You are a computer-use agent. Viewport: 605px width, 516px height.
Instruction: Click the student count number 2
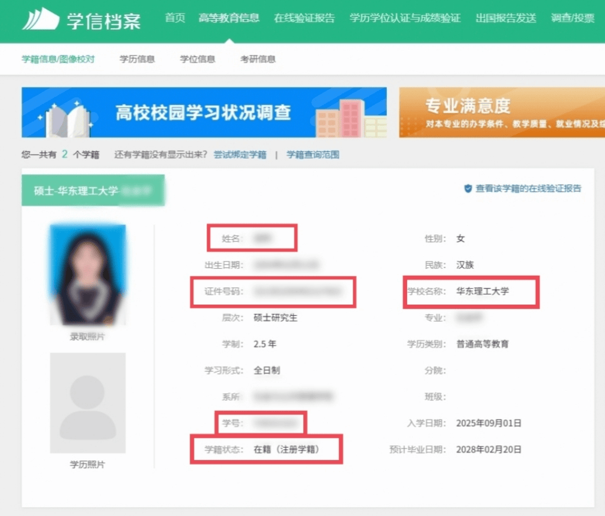pyautogui.click(x=65, y=154)
